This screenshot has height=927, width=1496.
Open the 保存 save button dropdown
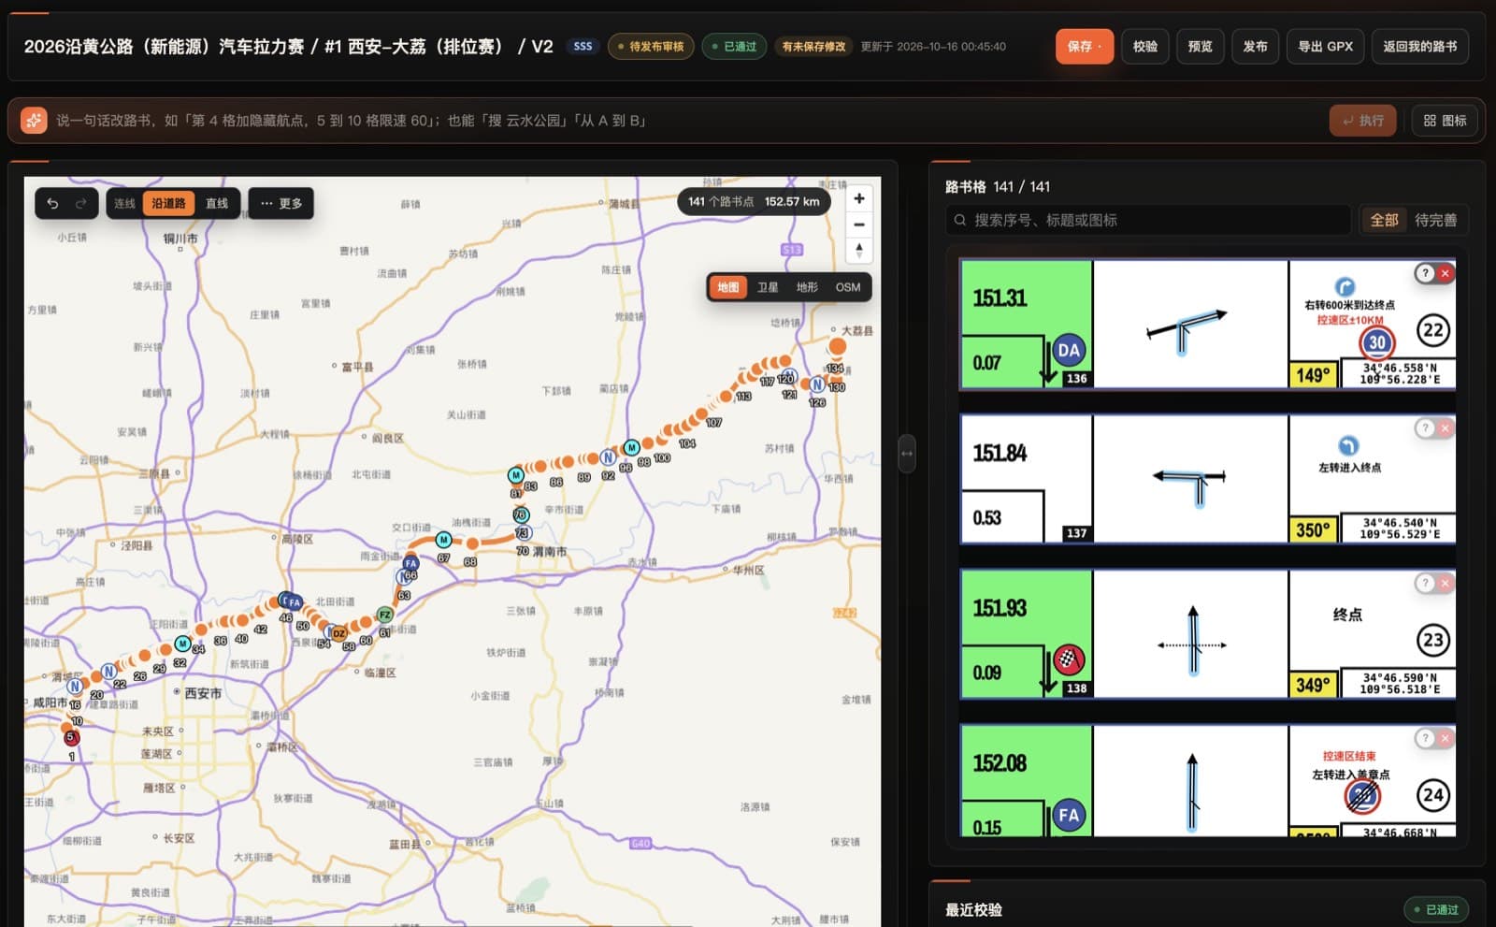click(1085, 46)
